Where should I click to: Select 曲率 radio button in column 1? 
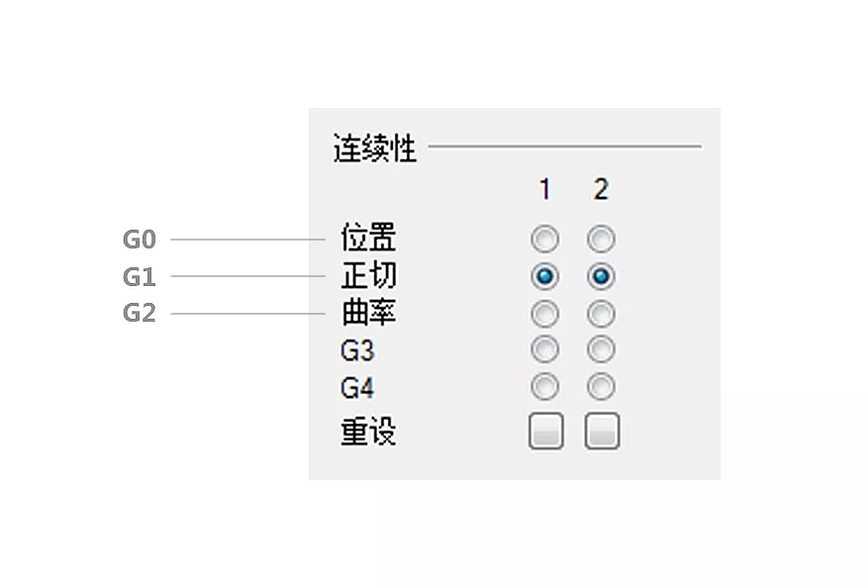pyautogui.click(x=545, y=314)
